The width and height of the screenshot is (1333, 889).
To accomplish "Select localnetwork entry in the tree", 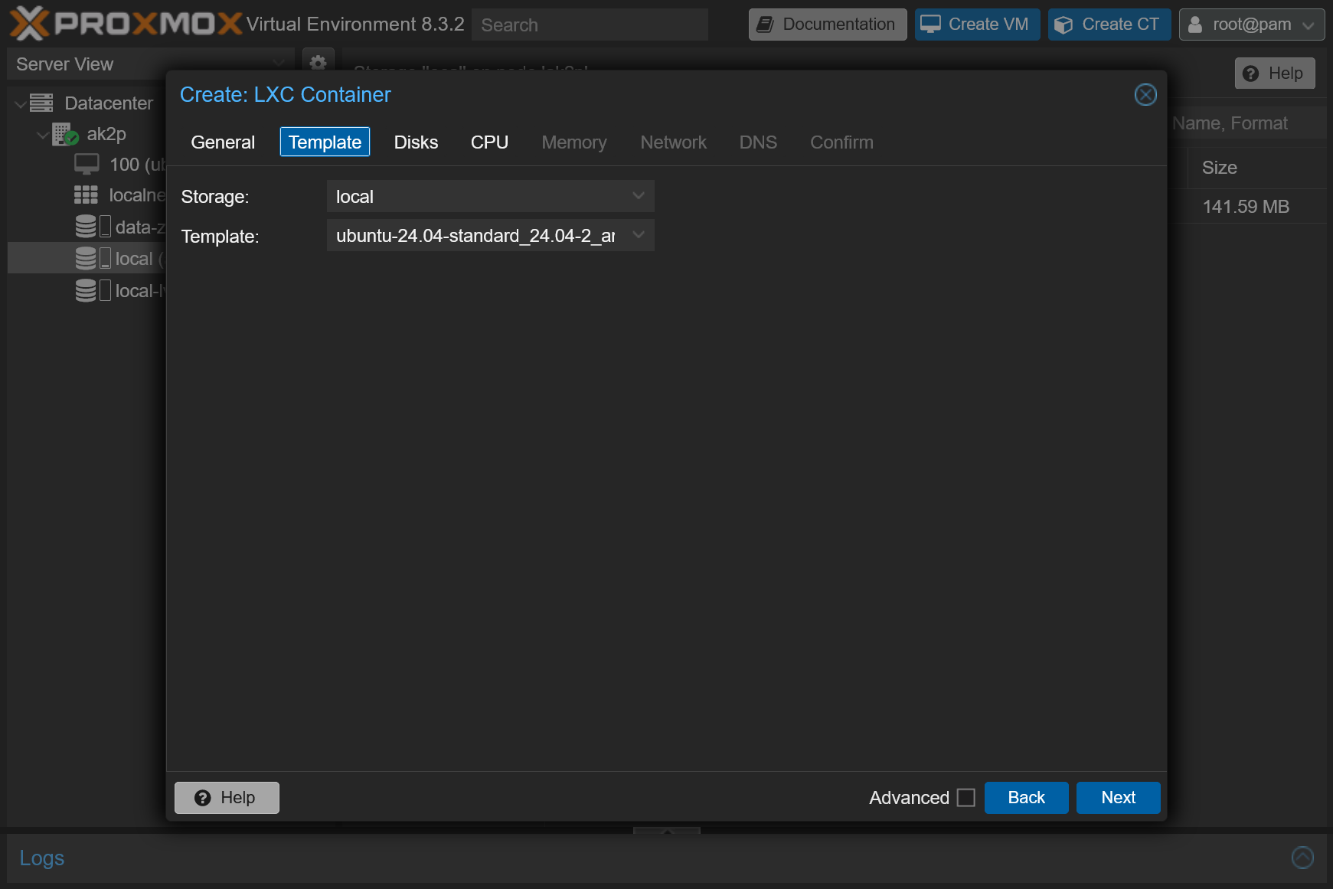I will click(137, 195).
